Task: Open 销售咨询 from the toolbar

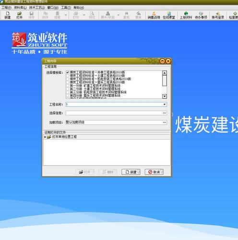Action: click(x=154, y=15)
